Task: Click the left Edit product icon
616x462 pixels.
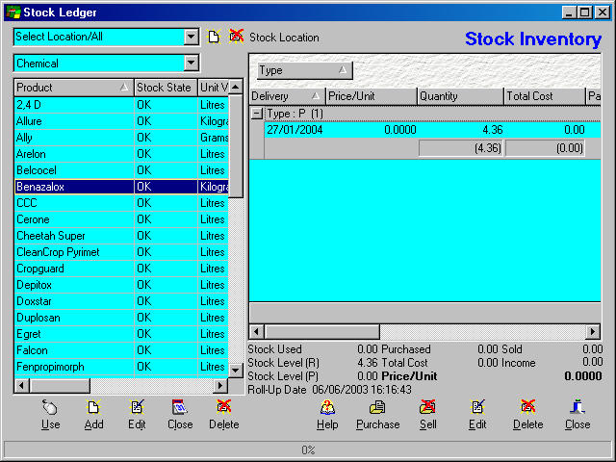Action: pyautogui.click(x=137, y=407)
